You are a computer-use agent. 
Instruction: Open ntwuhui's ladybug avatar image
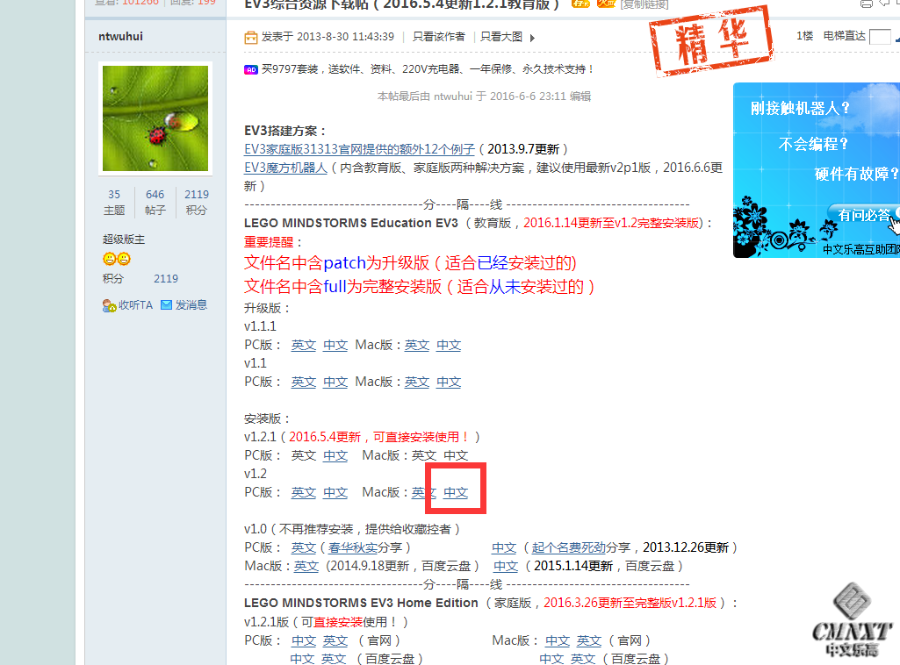pyautogui.click(x=155, y=118)
